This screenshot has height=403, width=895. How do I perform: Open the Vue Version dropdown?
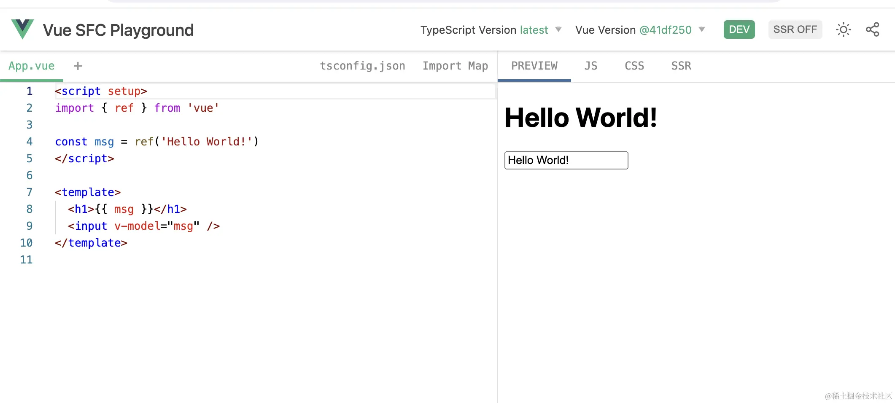coord(640,30)
